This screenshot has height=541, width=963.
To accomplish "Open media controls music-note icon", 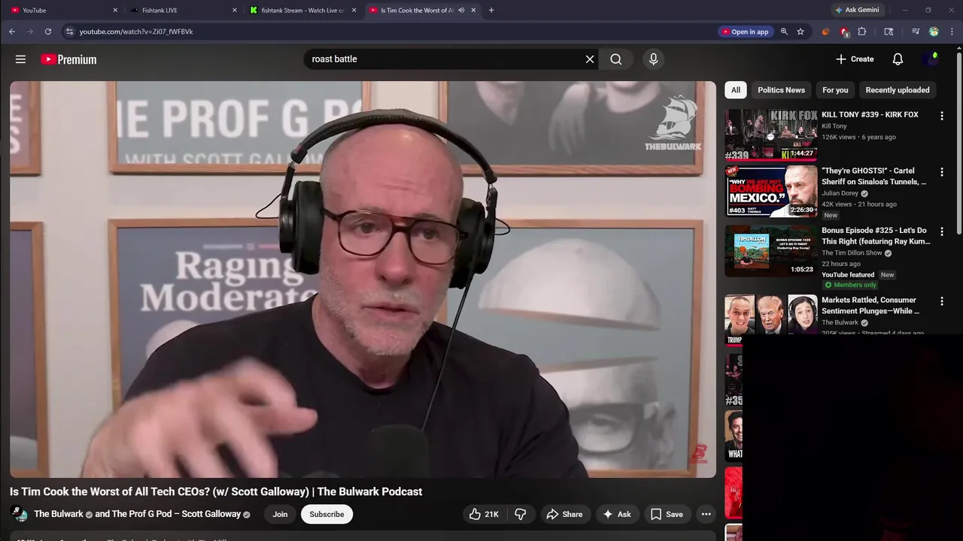I will (x=916, y=32).
